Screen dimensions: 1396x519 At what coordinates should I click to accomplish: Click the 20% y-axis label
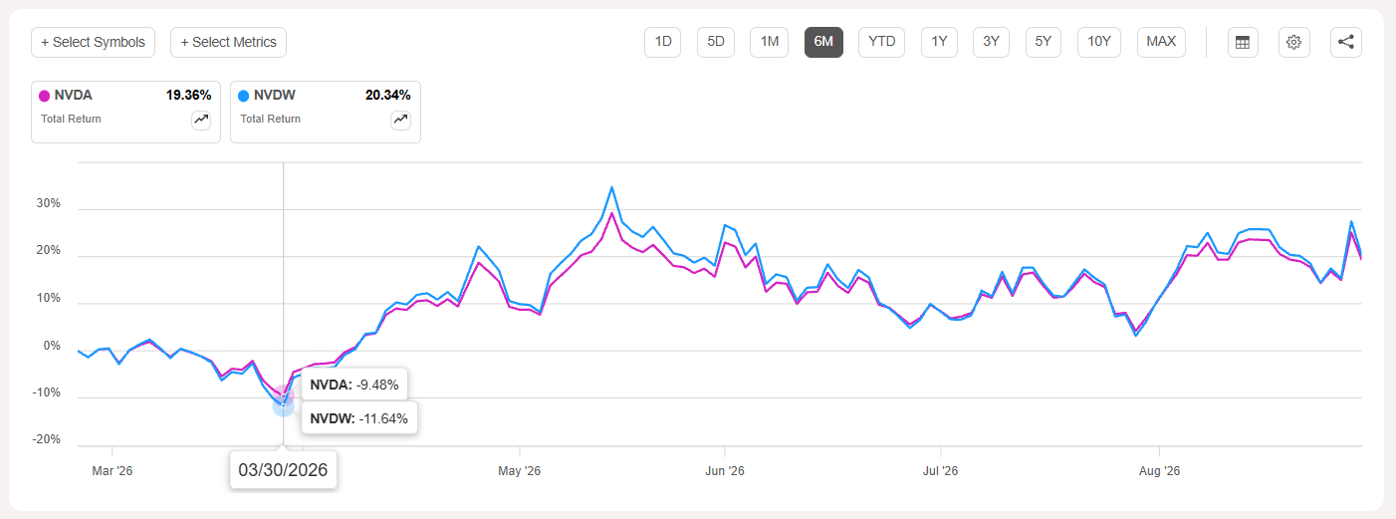click(49, 251)
